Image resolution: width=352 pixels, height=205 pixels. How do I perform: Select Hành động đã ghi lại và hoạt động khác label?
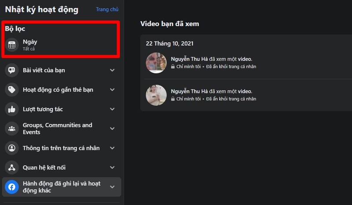tap(62, 187)
